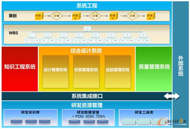Click the top root node of WBS tree
The image size is (190, 129).
pos(87,29)
